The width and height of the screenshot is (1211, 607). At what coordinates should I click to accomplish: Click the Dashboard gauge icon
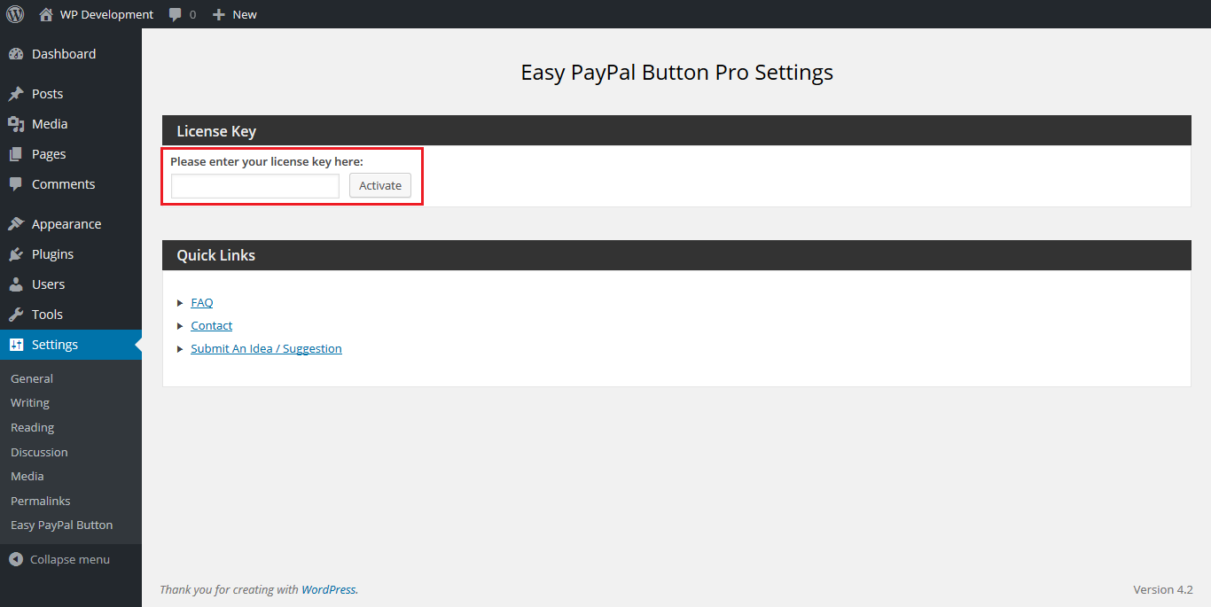tap(16, 54)
